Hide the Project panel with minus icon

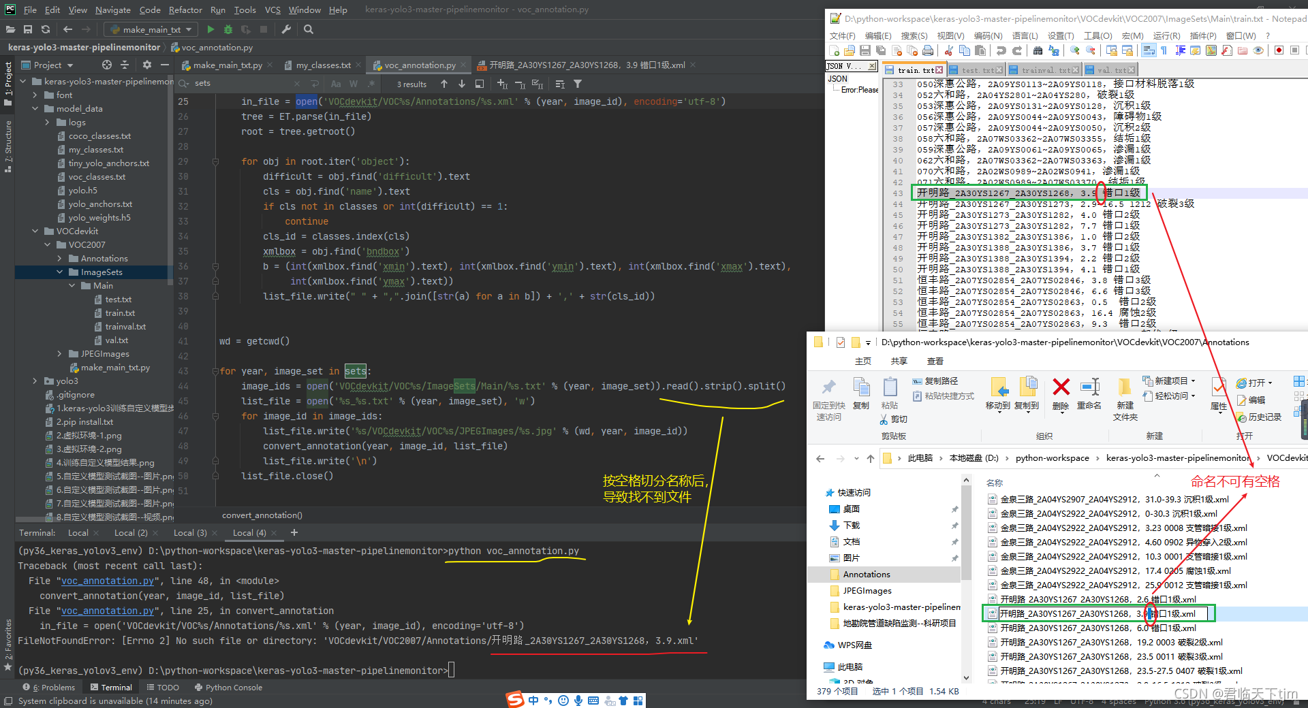(164, 65)
